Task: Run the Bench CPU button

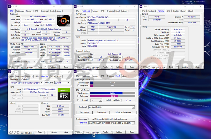Action: coord(84,112)
